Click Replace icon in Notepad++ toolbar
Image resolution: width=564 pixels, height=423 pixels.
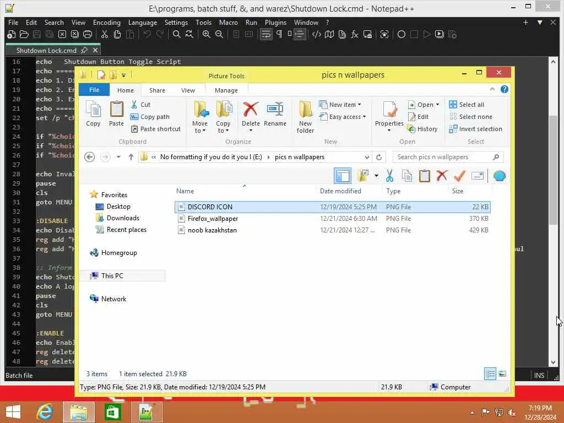tap(189, 35)
